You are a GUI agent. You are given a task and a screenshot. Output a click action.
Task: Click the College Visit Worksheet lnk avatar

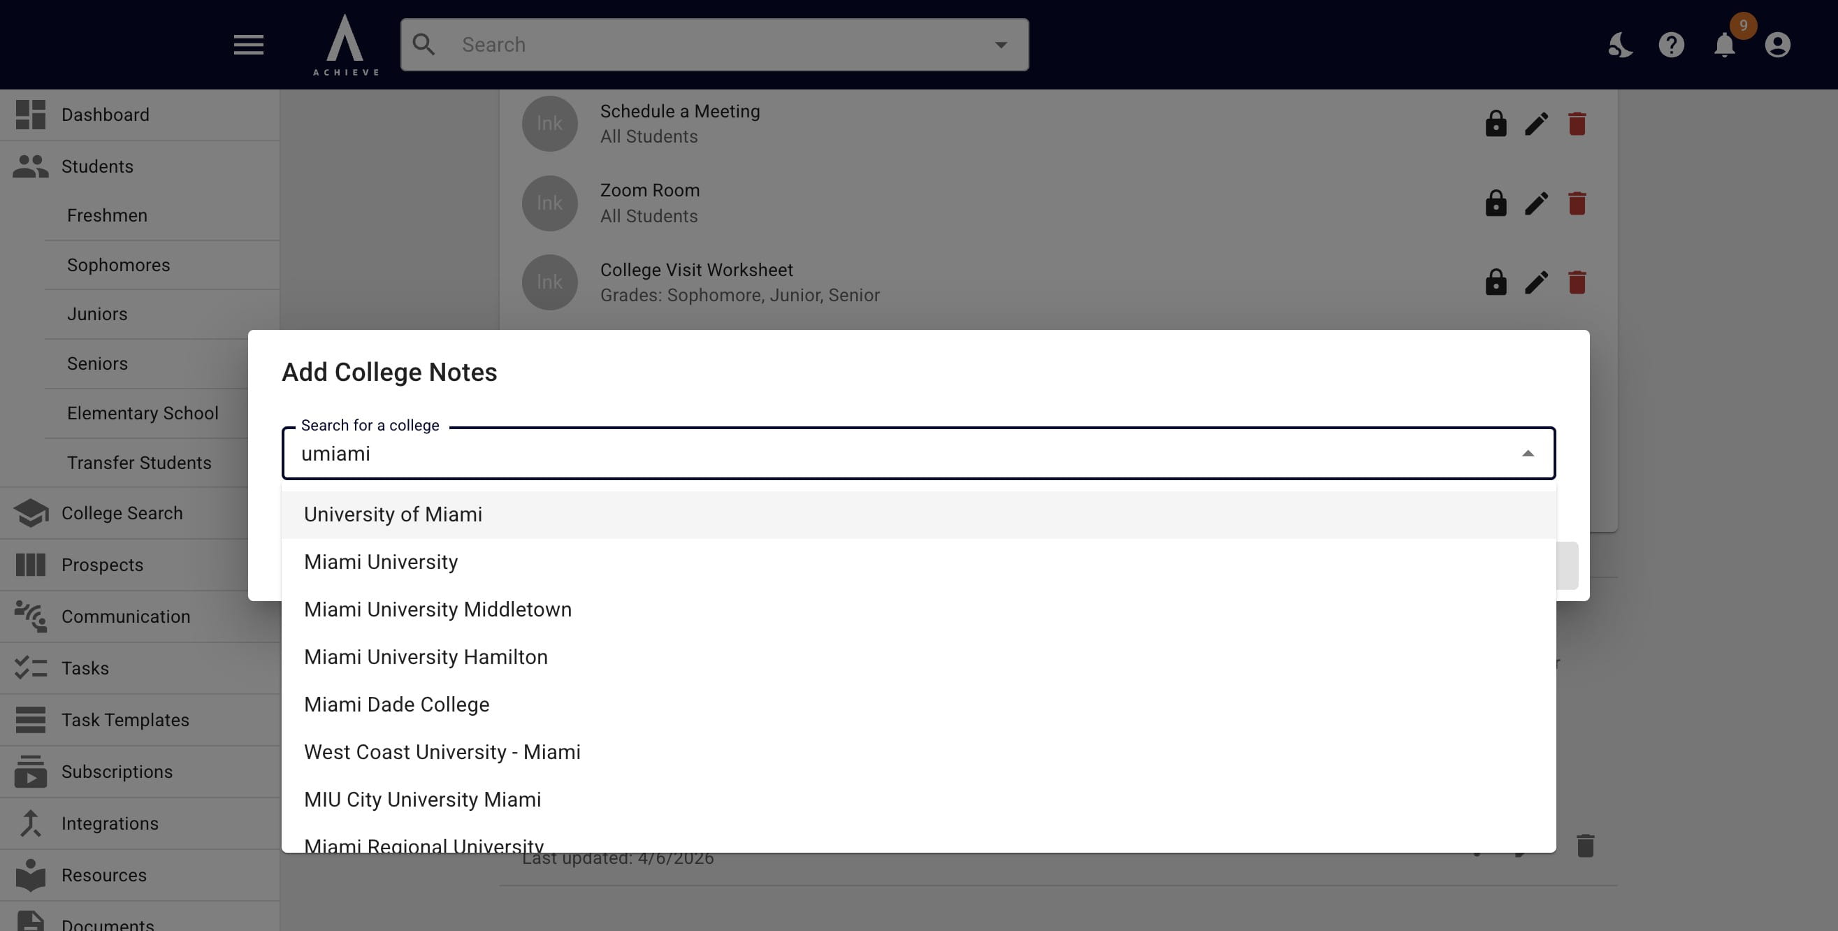pyautogui.click(x=549, y=282)
